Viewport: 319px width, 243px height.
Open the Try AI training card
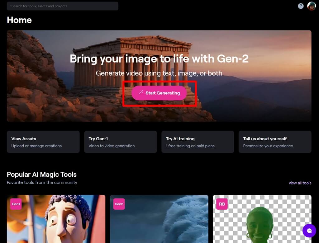pyautogui.click(x=198, y=142)
